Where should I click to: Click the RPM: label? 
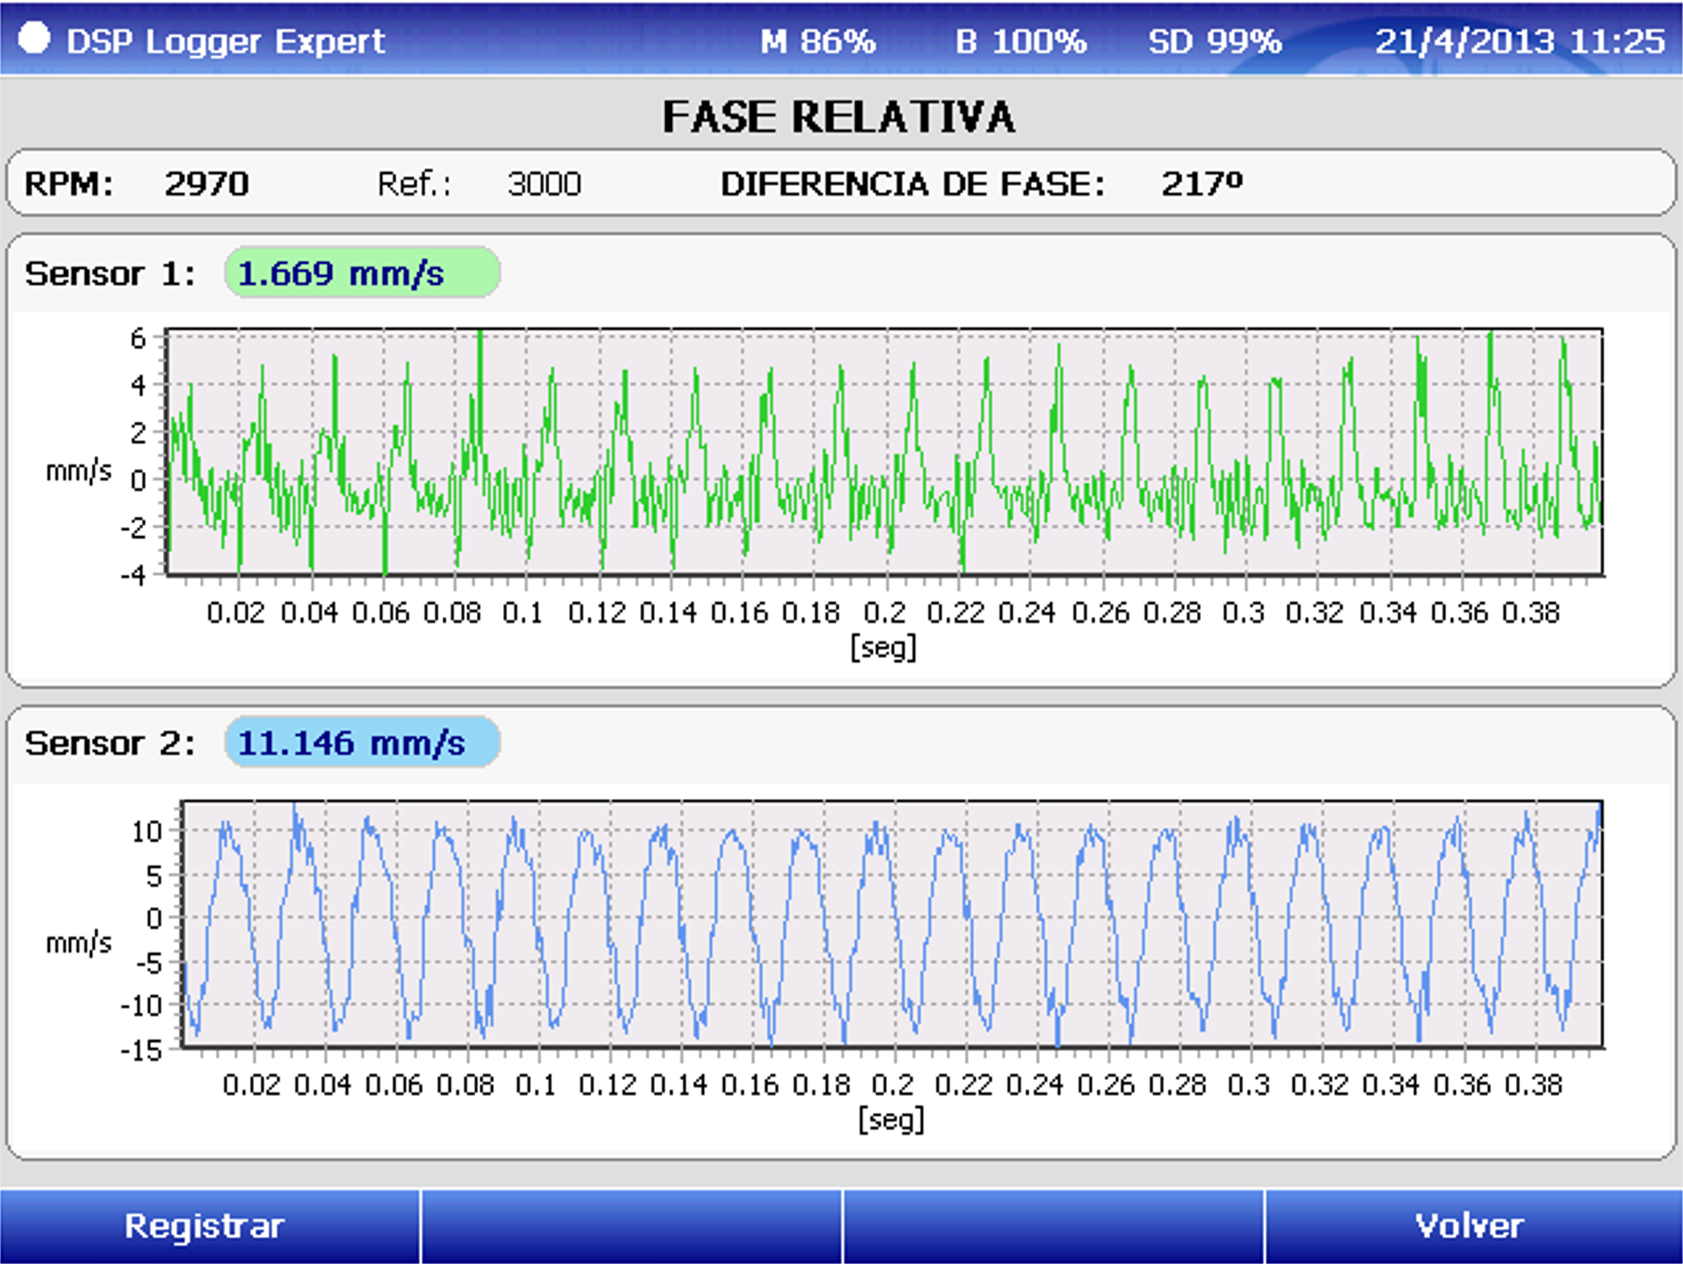(68, 184)
